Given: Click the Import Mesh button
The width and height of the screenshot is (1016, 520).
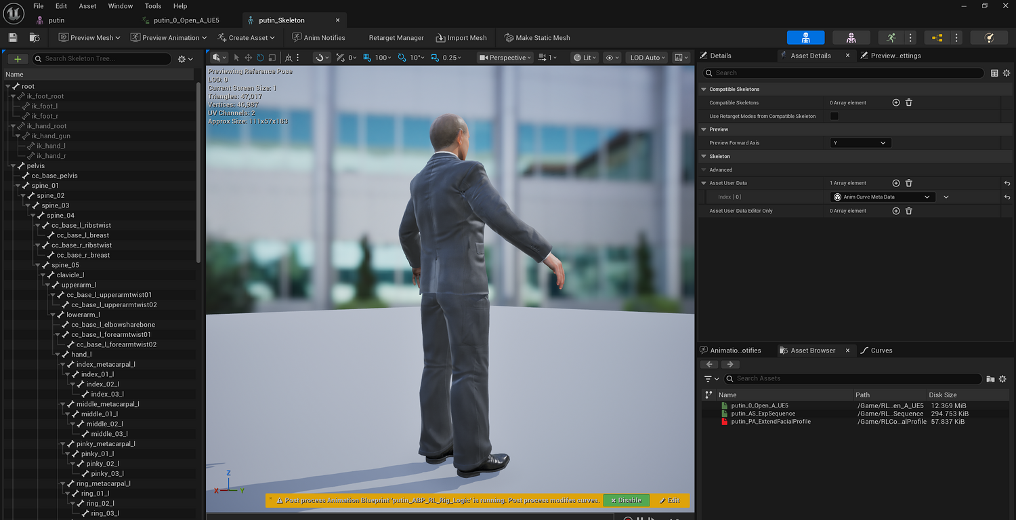Looking at the screenshot, I should tap(461, 38).
